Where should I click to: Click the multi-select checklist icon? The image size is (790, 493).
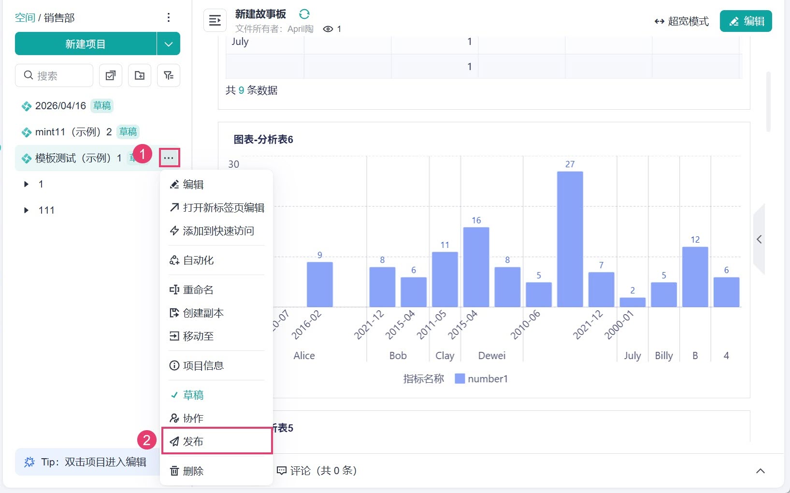(111, 75)
